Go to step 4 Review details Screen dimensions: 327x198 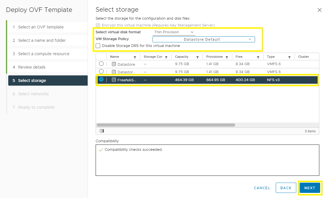[32, 67]
